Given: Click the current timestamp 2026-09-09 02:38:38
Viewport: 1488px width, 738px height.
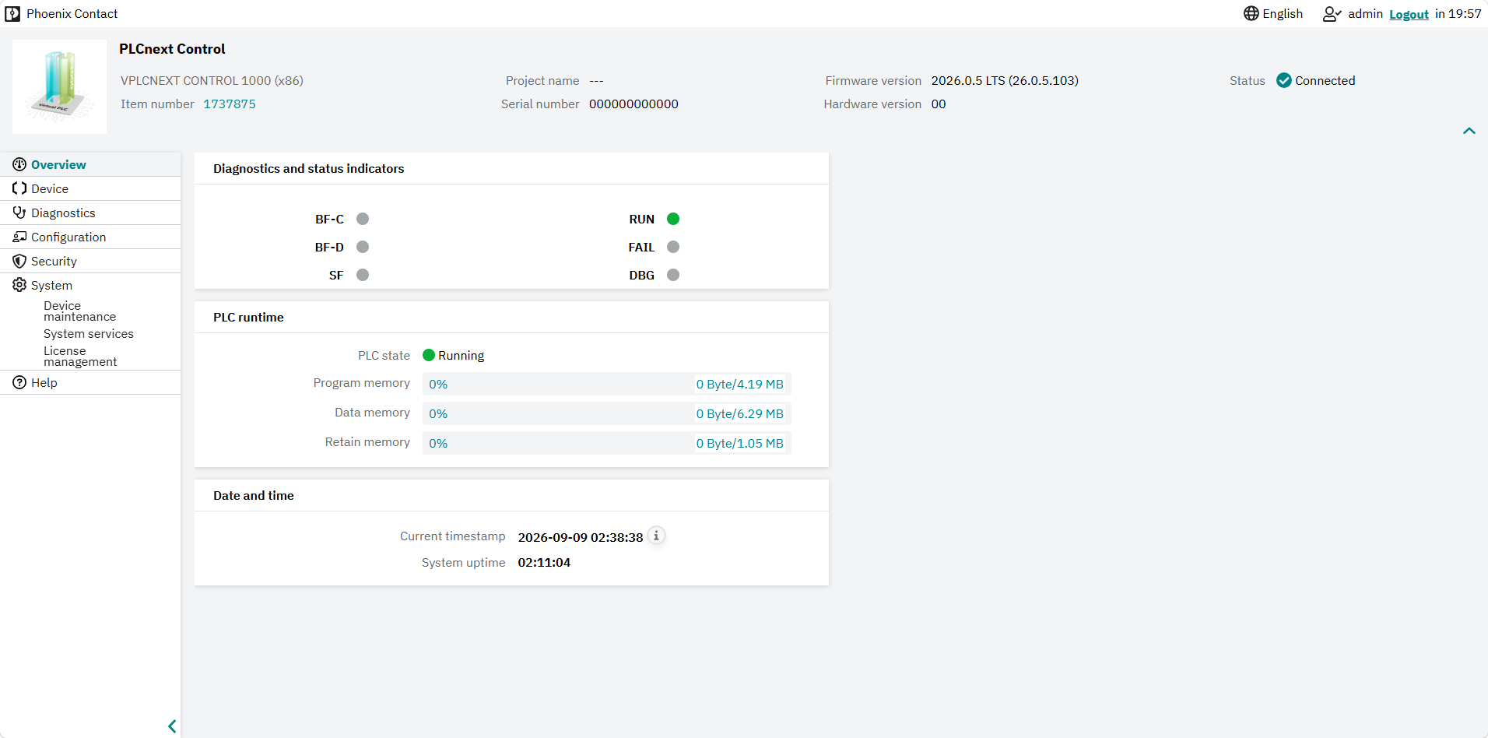Looking at the screenshot, I should [x=581, y=537].
